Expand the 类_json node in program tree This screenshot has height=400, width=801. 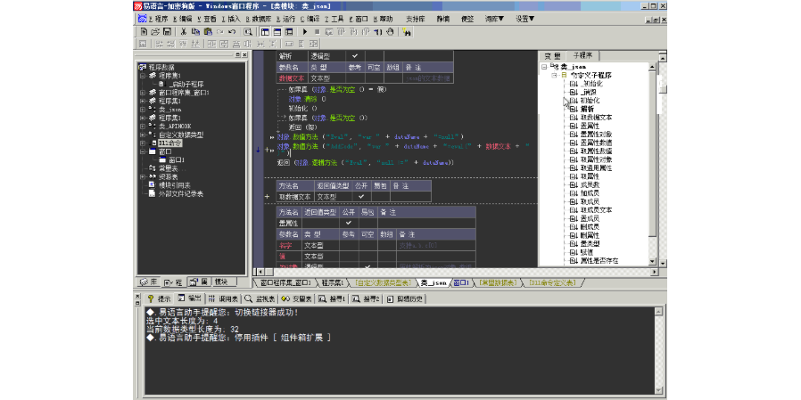click(142, 110)
